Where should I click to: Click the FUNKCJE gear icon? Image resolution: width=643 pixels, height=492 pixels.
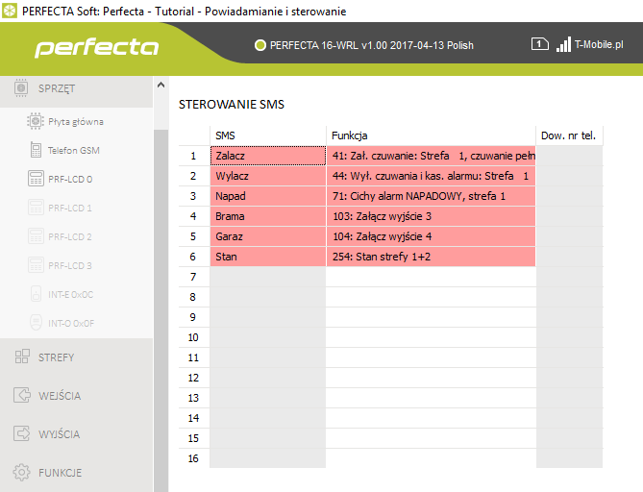(22, 473)
